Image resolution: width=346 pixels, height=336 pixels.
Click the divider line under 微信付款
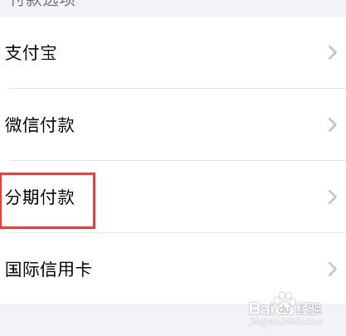[x=177, y=160]
